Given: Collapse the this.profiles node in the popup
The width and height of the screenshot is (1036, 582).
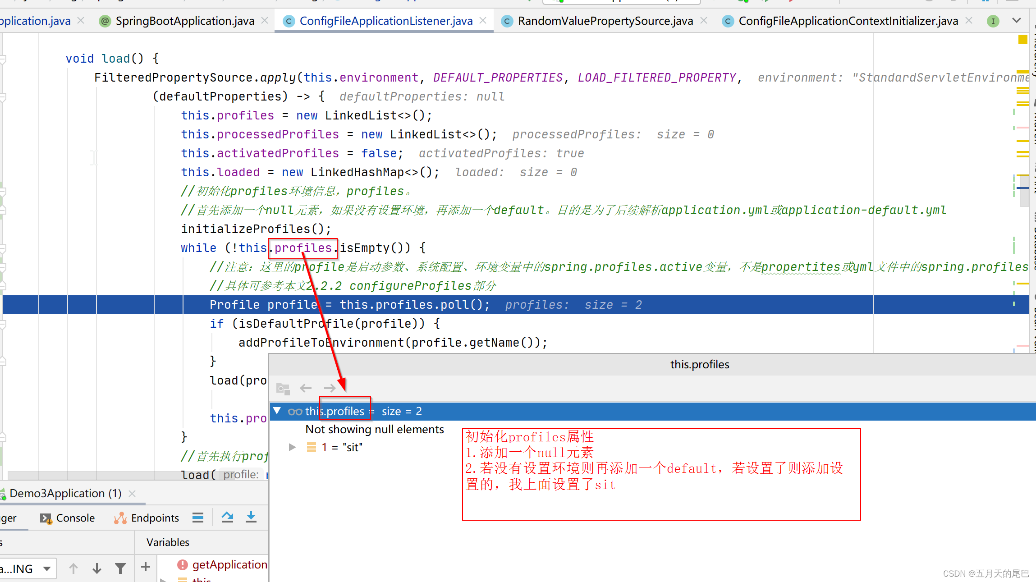Looking at the screenshot, I should tap(277, 411).
